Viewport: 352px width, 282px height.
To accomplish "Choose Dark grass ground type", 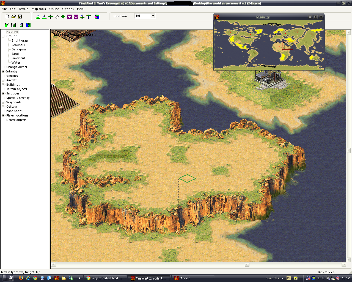I will coord(19,49).
